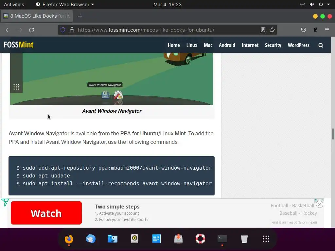This screenshot has width=335, height=251.
Task: Open the clock and calendar panel
Action: [x=167, y=5]
